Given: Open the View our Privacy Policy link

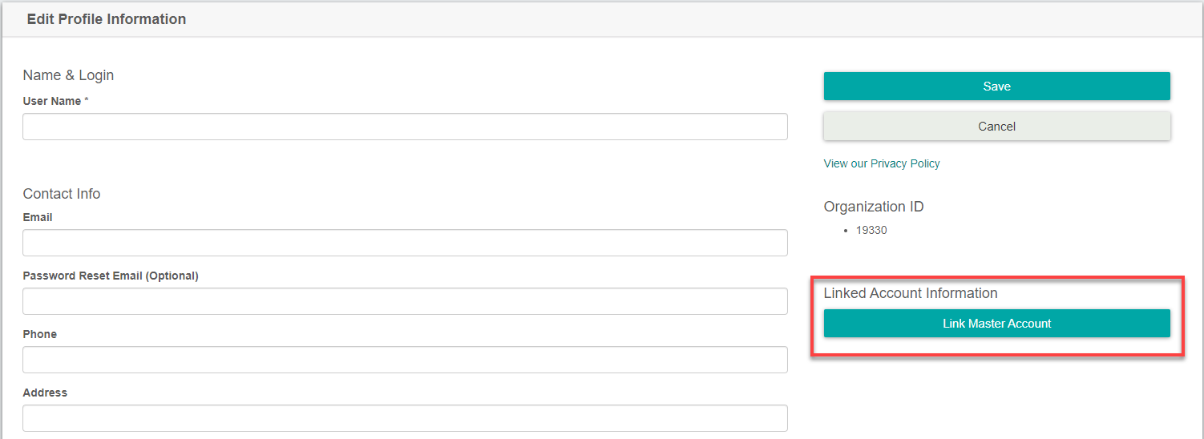Looking at the screenshot, I should pyautogui.click(x=882, y=163).
